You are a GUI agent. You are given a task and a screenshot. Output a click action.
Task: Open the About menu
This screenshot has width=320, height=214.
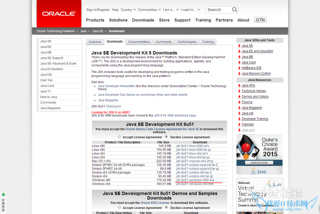(x=243, y=20)
